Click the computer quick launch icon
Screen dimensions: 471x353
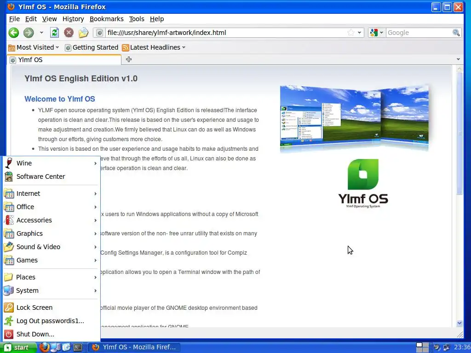(56, 347)
